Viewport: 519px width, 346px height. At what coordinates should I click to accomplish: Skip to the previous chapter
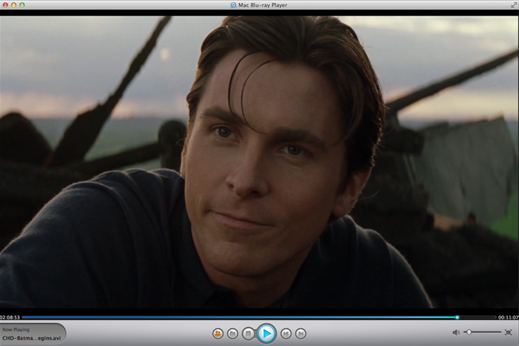286,333
